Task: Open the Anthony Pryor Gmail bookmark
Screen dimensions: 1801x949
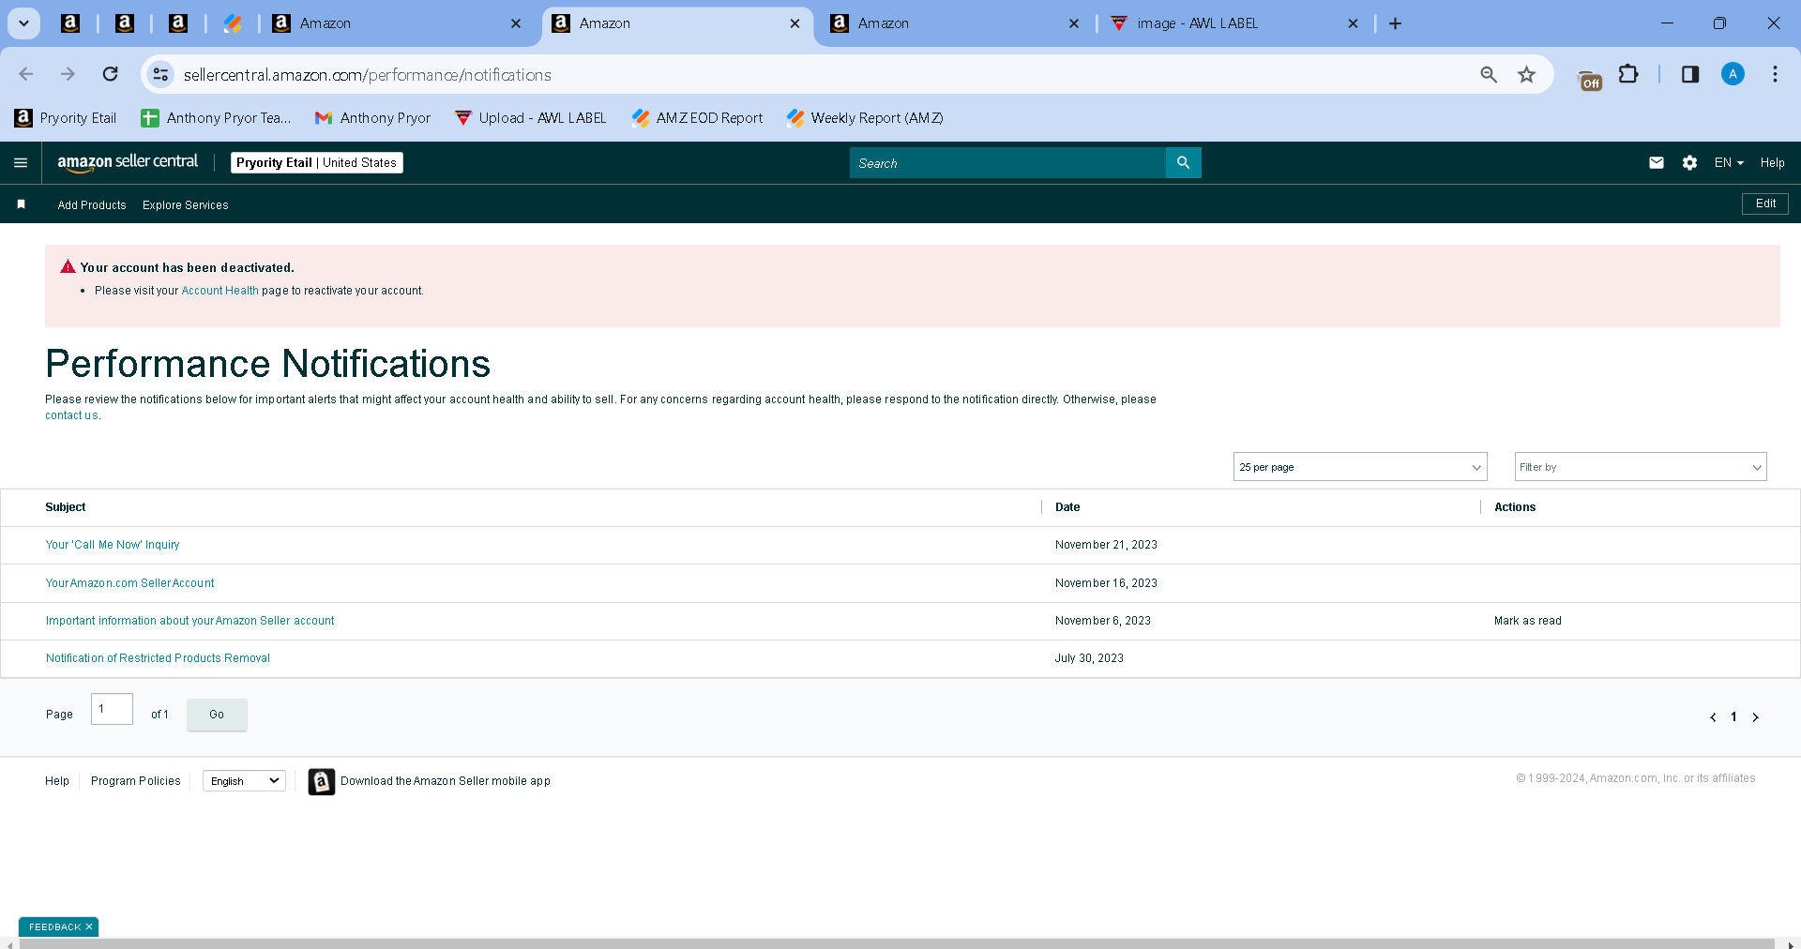Action: (x=373, y=118)
